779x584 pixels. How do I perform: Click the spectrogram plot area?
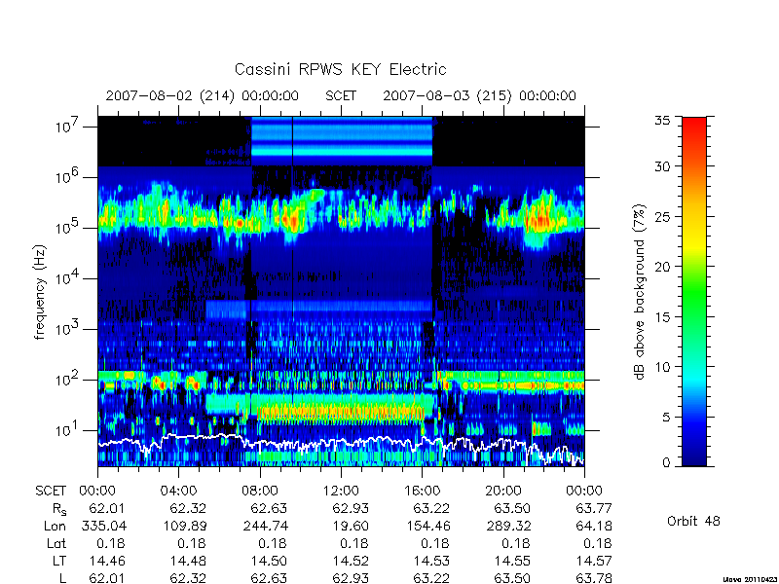click(341, 291)
